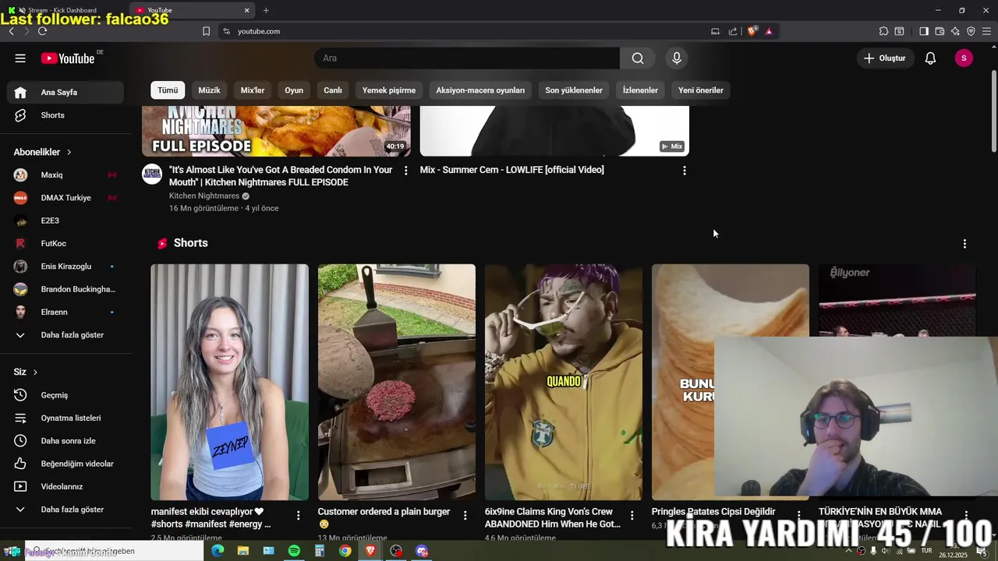The height and width of the screenshot is (561, 998).
Task: Select the Oyun filter chip
Action: 294,90
